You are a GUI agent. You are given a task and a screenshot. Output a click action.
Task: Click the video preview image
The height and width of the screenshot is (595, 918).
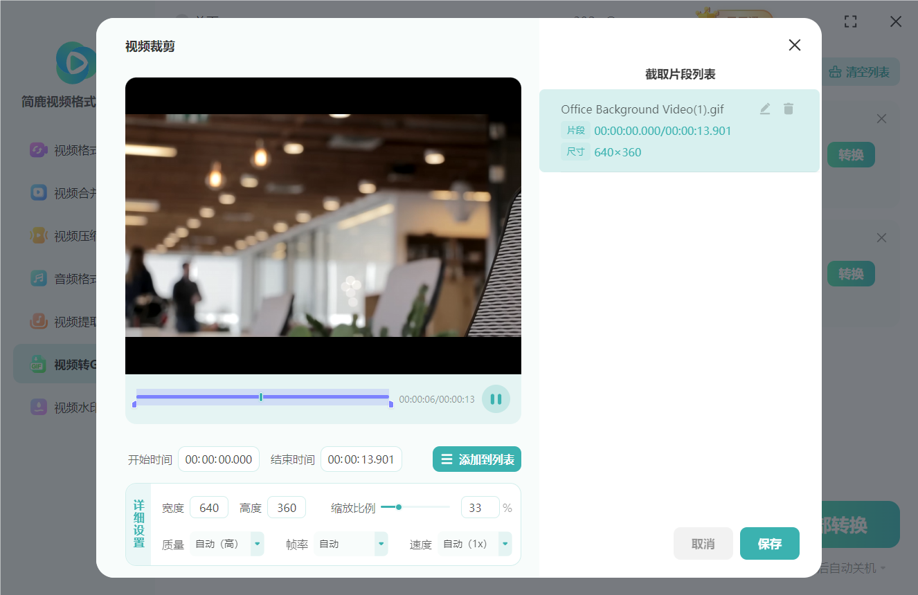tap(323, 226)
